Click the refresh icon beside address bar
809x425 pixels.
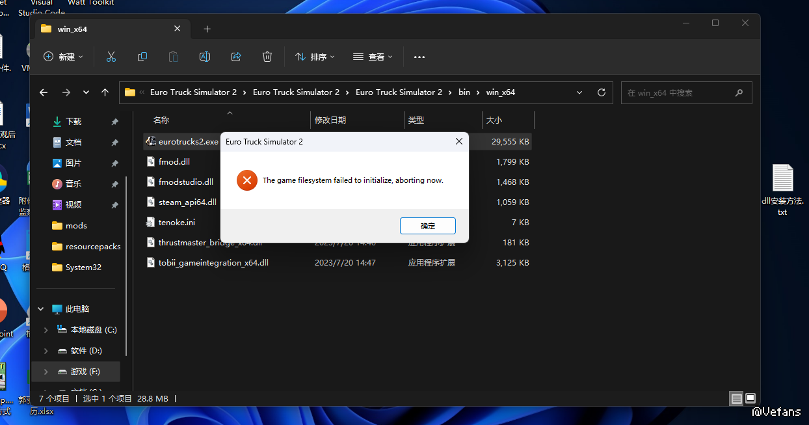[x=602, y=92]
